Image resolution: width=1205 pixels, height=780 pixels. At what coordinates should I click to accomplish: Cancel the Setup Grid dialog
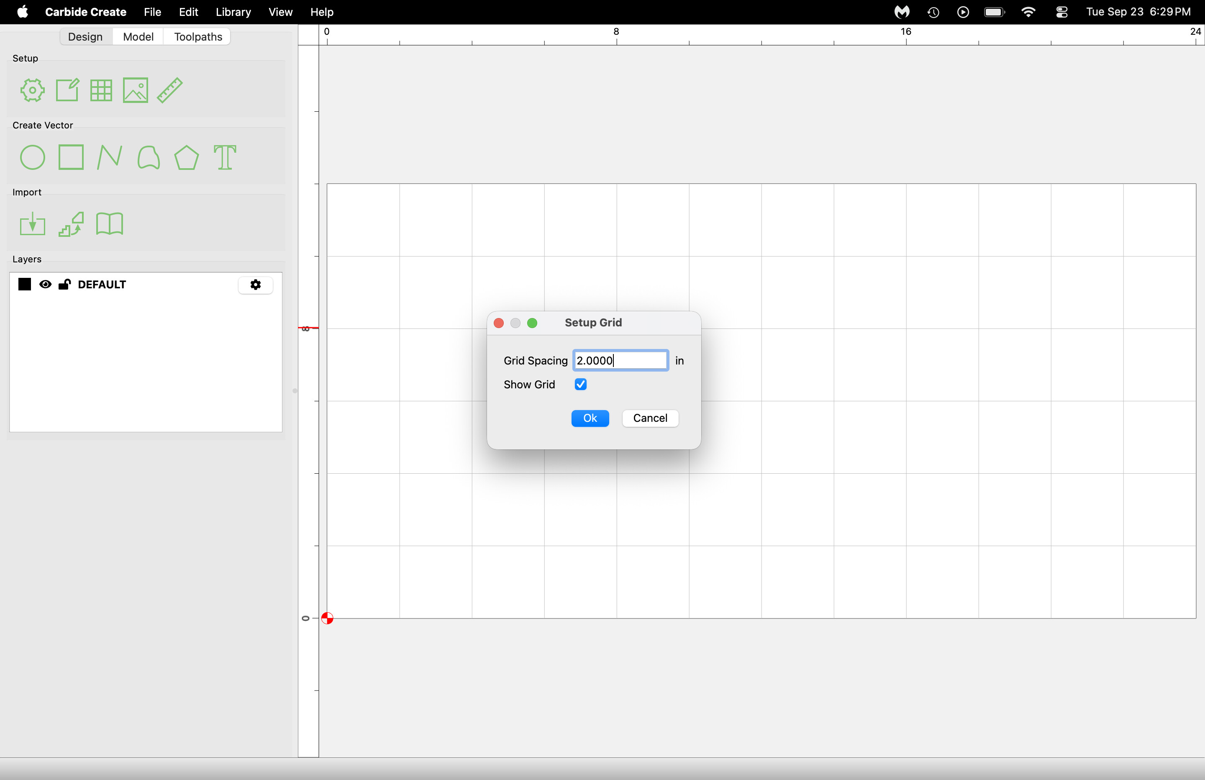[x=650, y=418]
